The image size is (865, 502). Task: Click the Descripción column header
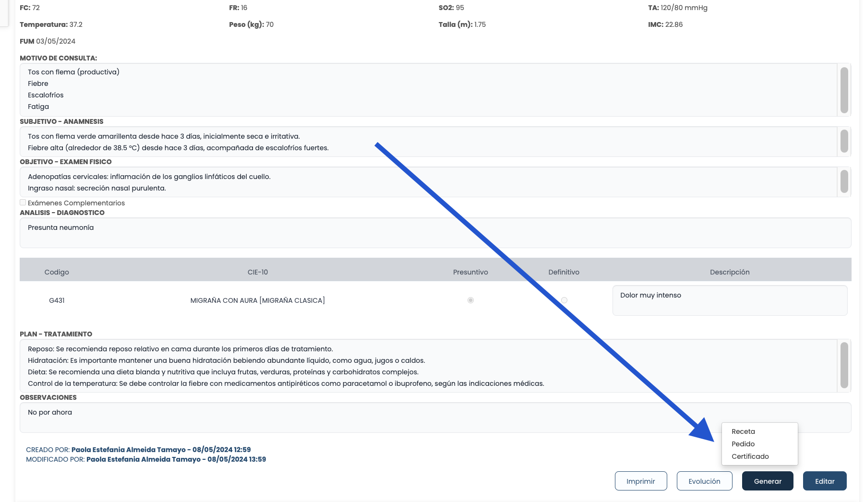(x=730, y=272)
